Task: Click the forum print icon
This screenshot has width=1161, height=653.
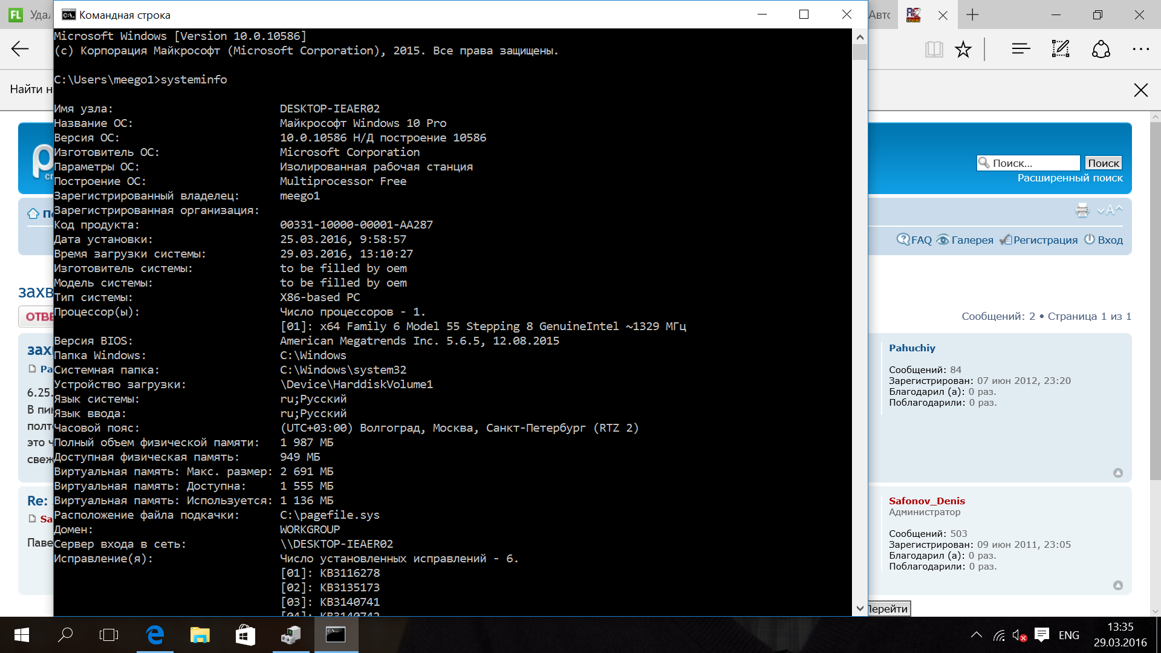Action: pyautogui.click(x=1082, y=210)
